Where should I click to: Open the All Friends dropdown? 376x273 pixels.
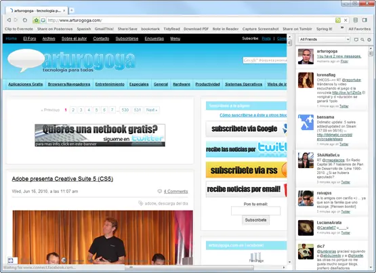[x=325, y=39]
